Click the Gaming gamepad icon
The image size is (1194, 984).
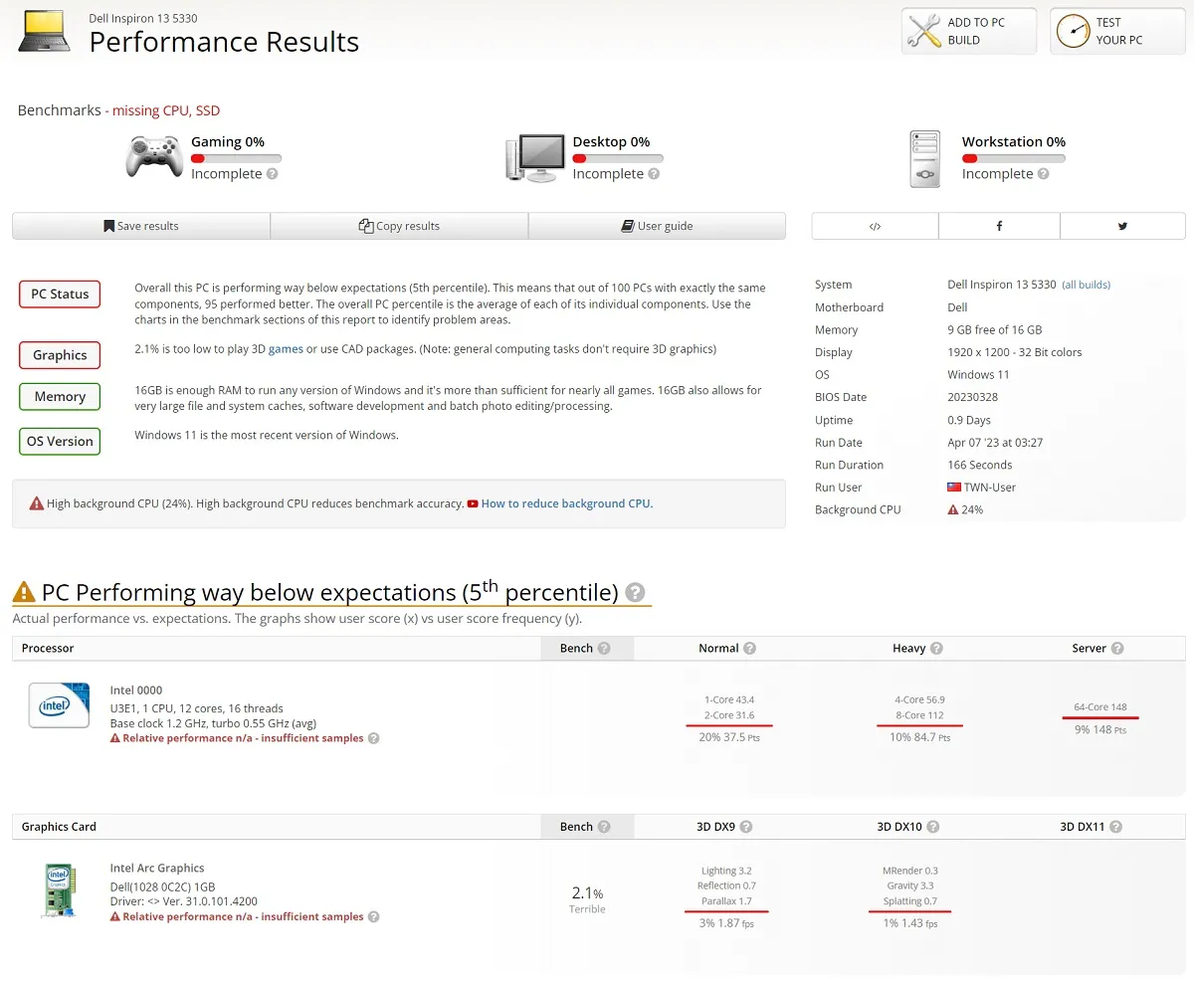154,157
